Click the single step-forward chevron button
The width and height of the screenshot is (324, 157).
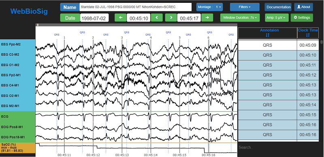[171, 17]
